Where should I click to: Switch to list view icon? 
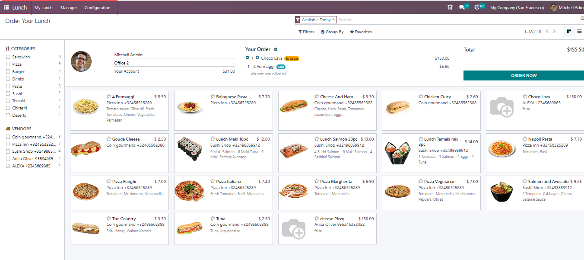click(579, 32)
